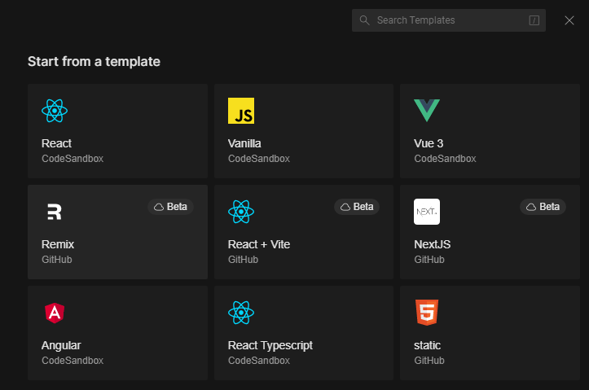Select the Vue 3 template title
The height and width of the screenshot is (390, 589).
pos(429,143)
